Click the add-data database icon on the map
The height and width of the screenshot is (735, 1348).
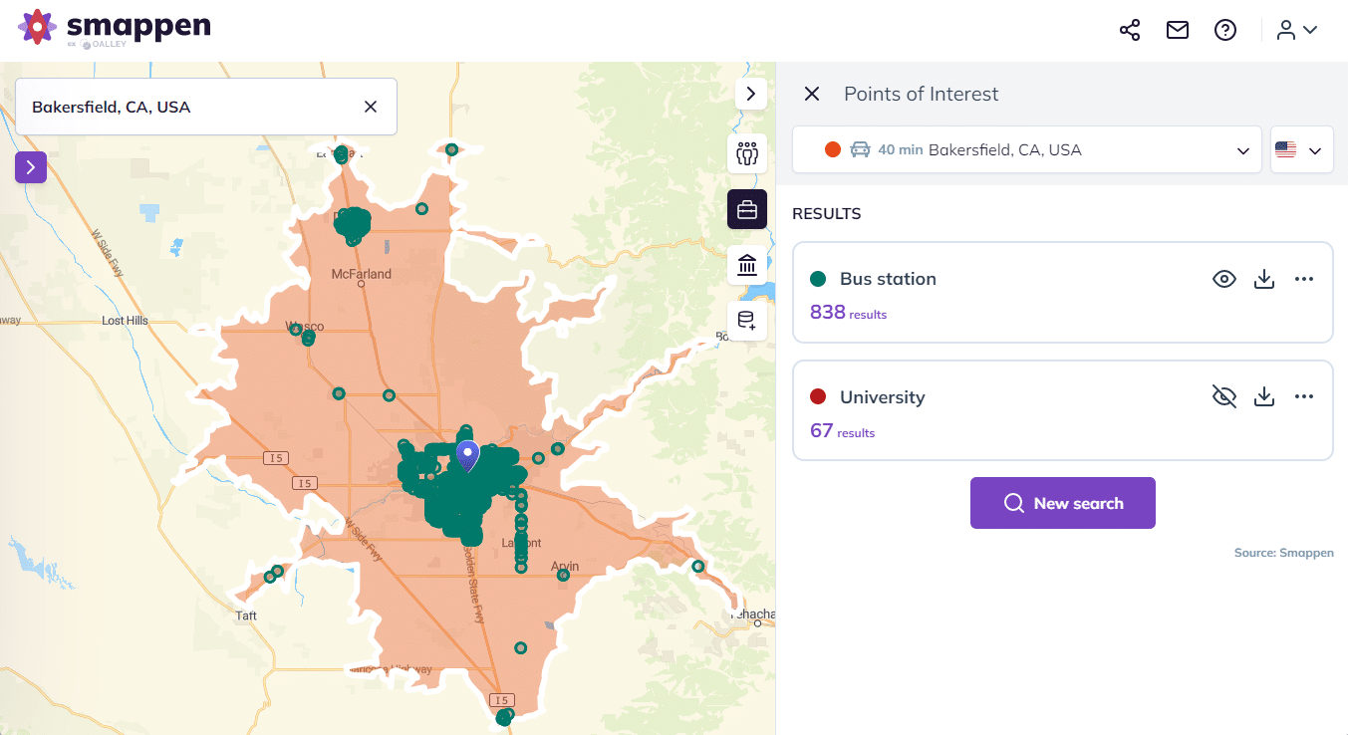747,321
